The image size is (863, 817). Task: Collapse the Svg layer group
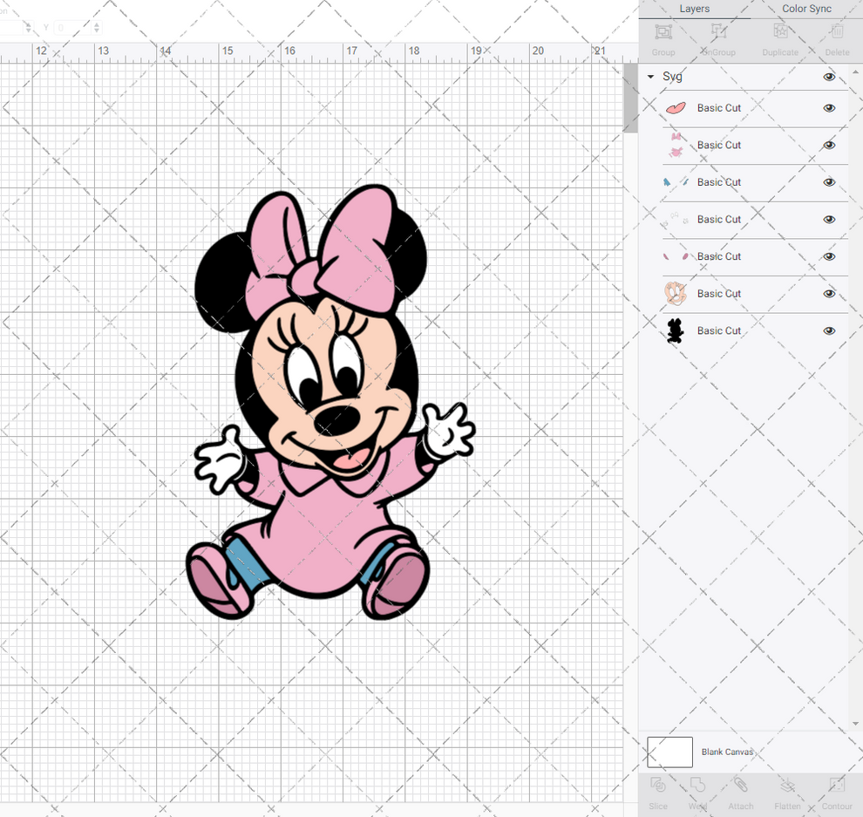[649, 77]
